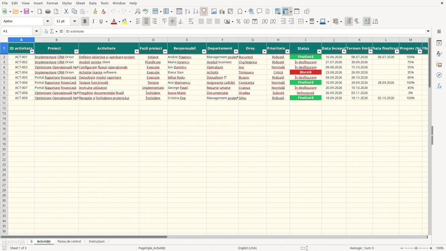The height and width of the screenshot is (251, 446).
Task: Open Draw Functions shapes icon
Action: tap(307, 12)
